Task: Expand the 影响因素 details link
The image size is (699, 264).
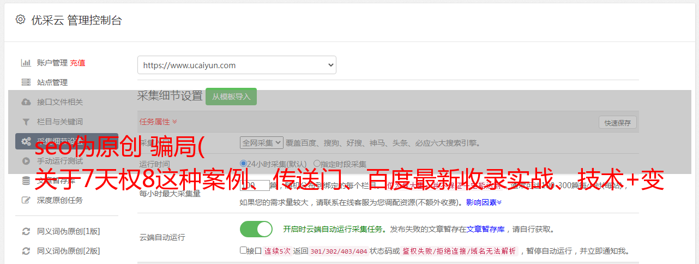Action: (x=484, y=202)
